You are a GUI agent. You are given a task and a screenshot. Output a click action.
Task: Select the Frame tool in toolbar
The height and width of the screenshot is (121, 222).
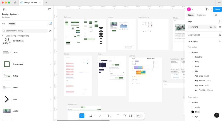click(91, 116)
